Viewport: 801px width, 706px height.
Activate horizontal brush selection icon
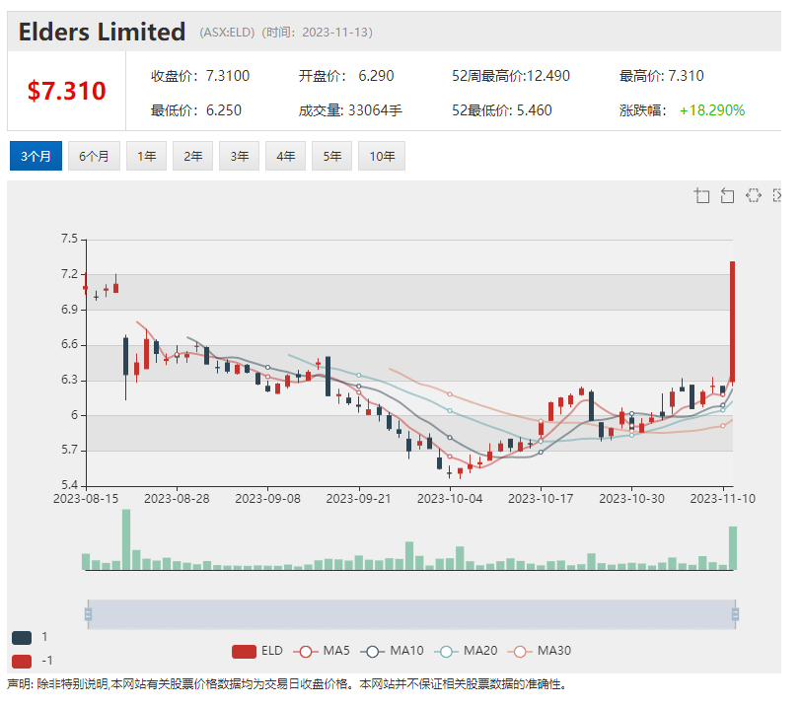click(754, 195)
